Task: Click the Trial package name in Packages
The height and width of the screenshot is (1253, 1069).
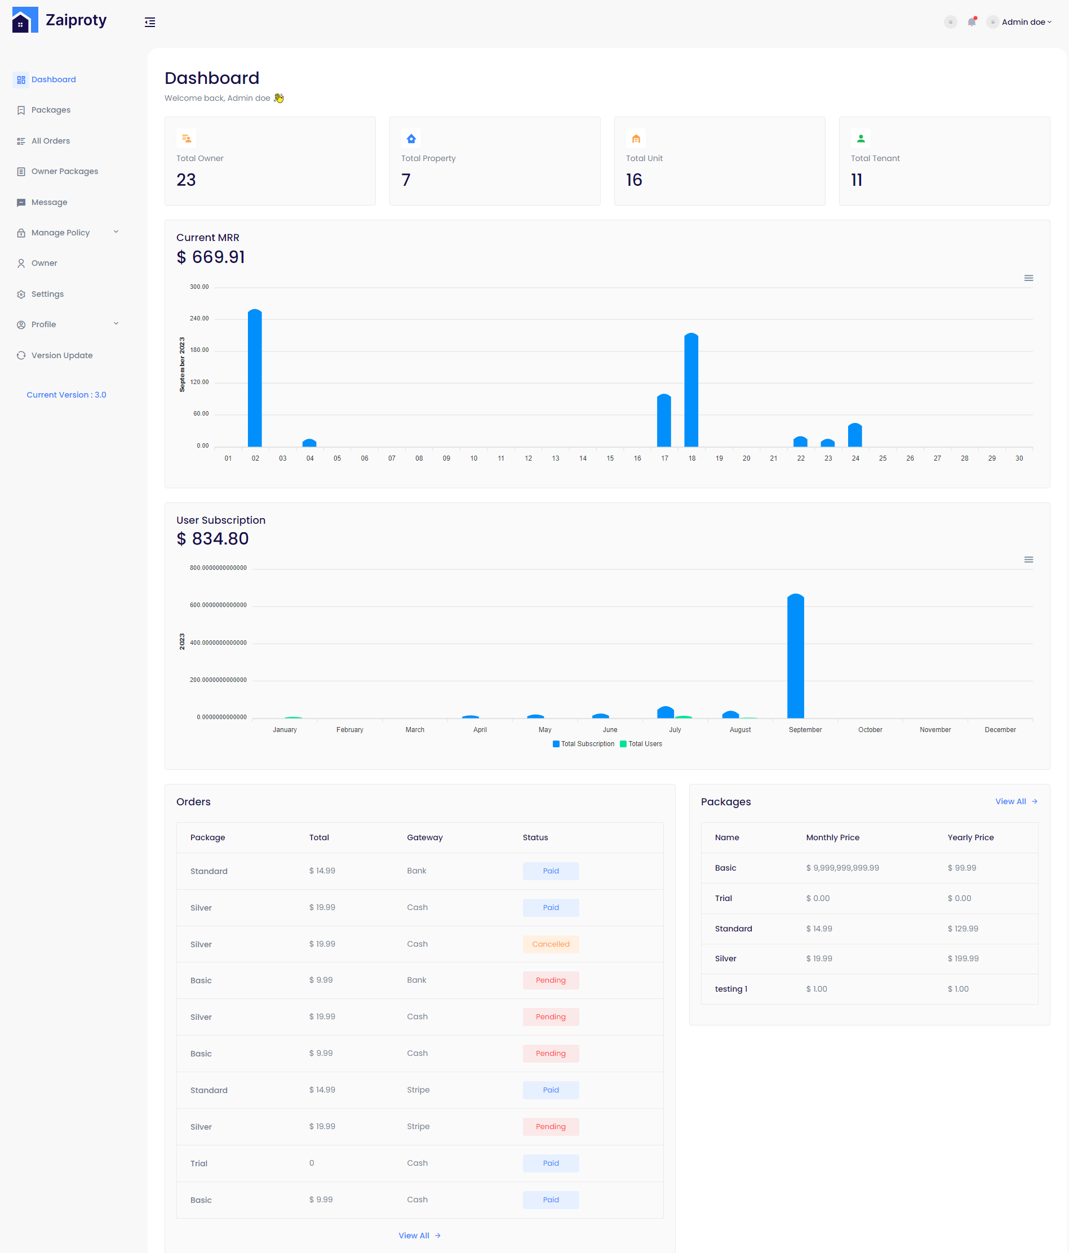Action: (x=724, y=899)
